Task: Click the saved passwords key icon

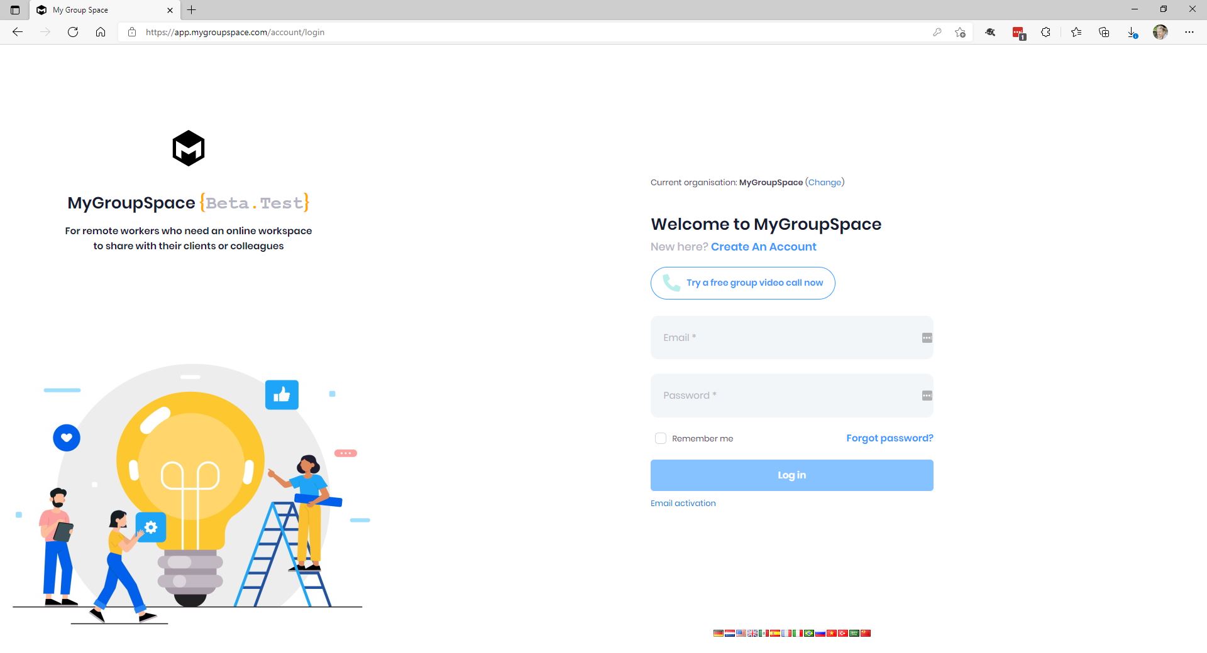Action: [937, 32]
